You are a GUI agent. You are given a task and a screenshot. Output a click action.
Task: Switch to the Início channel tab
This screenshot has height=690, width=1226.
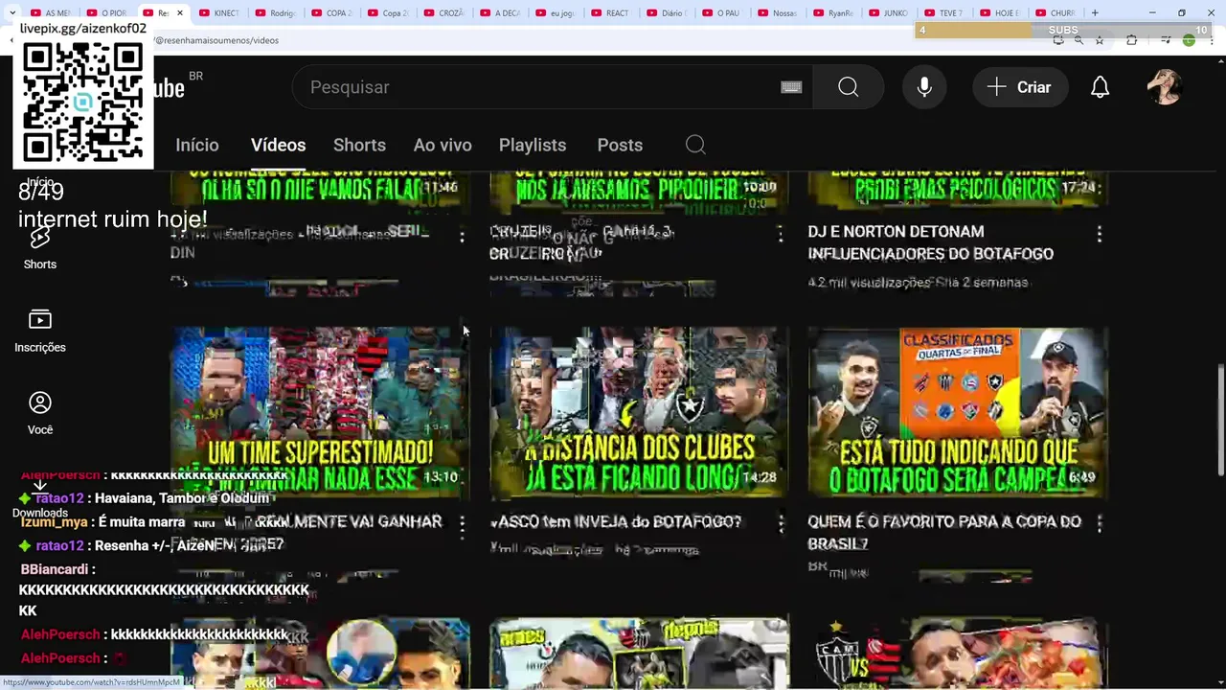197,145
